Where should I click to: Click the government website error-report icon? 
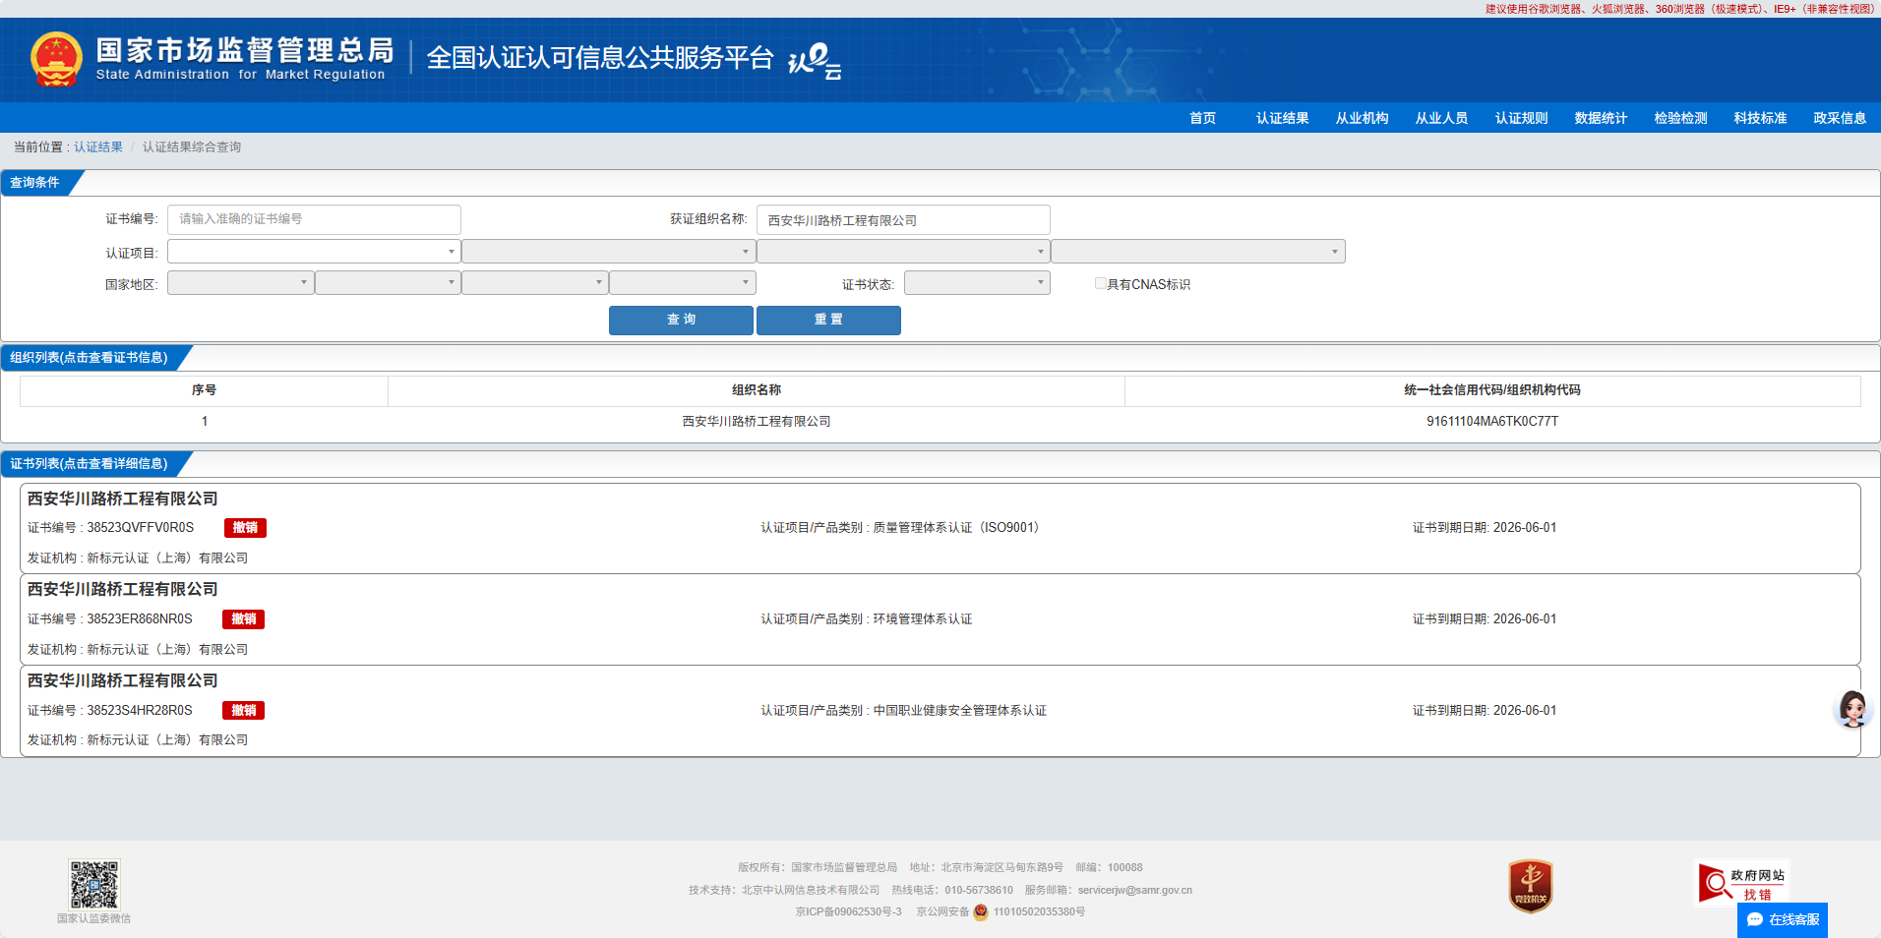click(x=1741, y=883)
